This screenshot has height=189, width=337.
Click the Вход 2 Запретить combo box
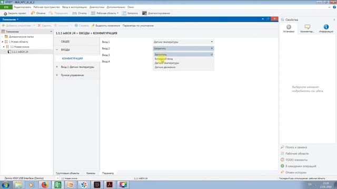point(183,48)
